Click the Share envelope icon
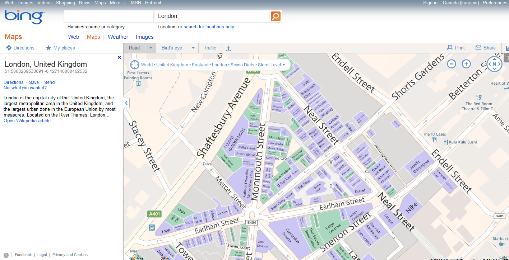This screenshot has width=509, height=260. point(478,48)
